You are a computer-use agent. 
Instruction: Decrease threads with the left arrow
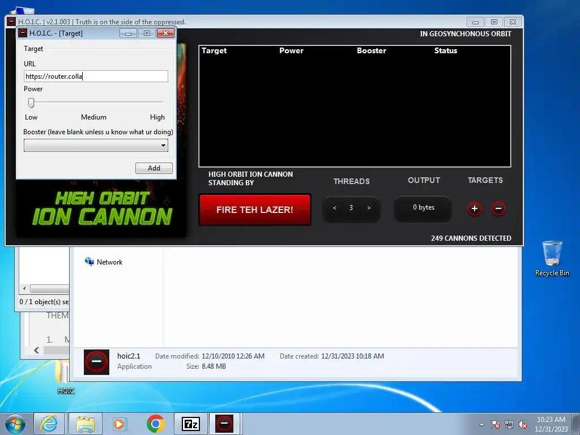[334, 208]
